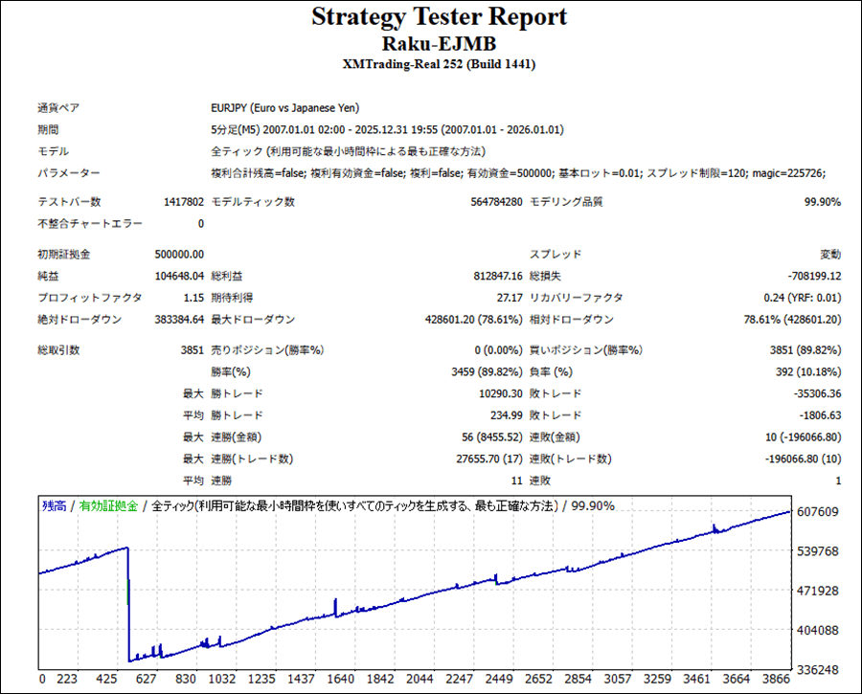The image size is (862, 694).
Task: Click the プロフィットファクタ row label
Action: [x=90, y=298]
